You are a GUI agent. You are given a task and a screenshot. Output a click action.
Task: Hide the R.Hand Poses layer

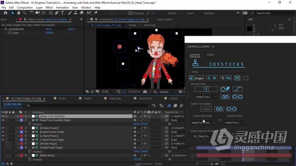coord(3,128)
